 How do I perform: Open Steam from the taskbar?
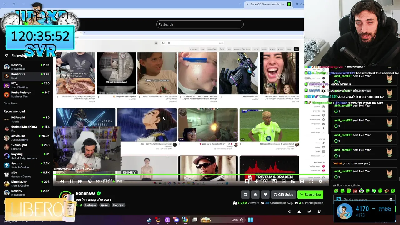[149, 220]
